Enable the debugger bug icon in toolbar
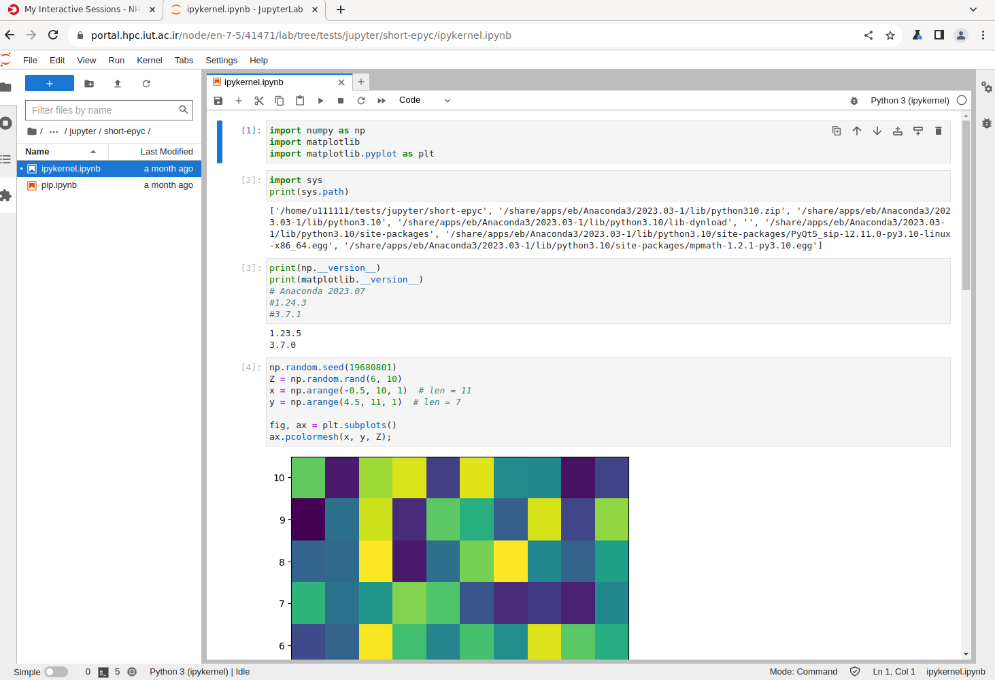Screen dimensions: 995x680 854,101
